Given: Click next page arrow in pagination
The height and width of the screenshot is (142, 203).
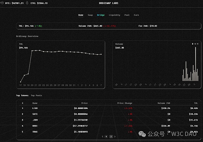Looking at the screenshot, I should (115, 137).
